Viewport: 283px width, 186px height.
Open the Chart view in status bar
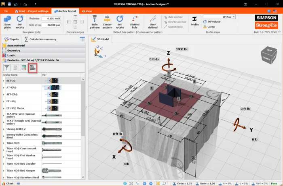[x=8, y=184]
